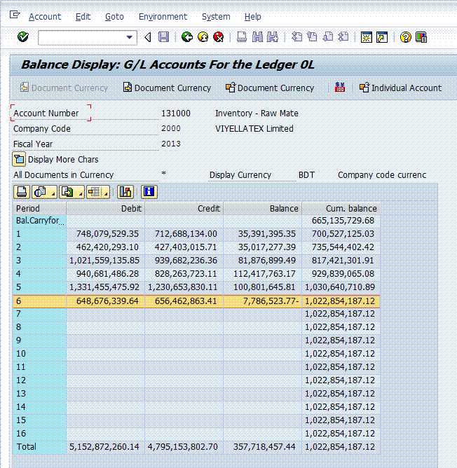Click the Account Number field label
Viewport: 457px width, 468px height.
(46, 113)
